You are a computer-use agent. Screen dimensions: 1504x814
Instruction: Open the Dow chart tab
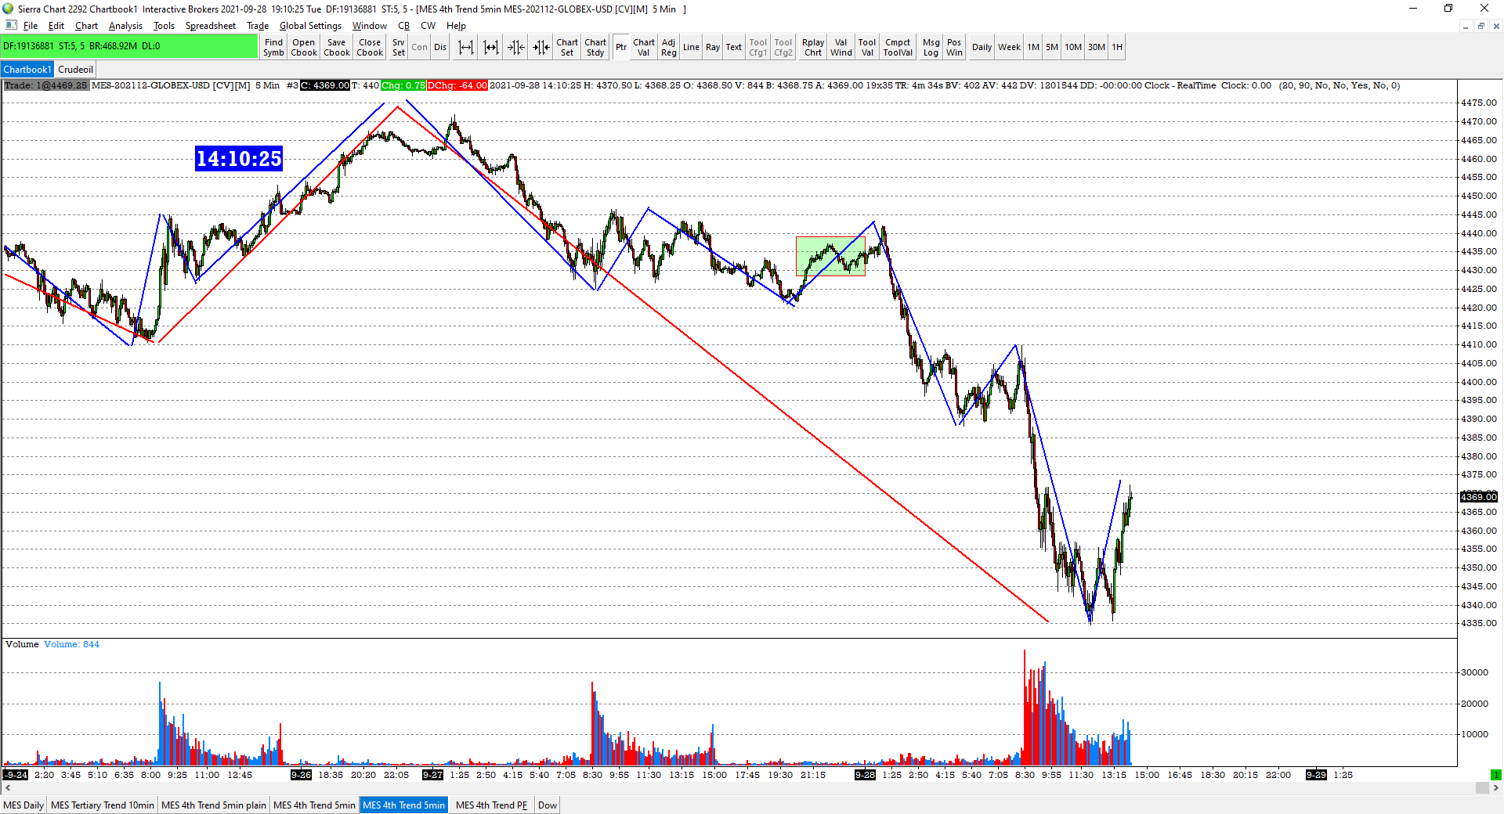[548, 805]
